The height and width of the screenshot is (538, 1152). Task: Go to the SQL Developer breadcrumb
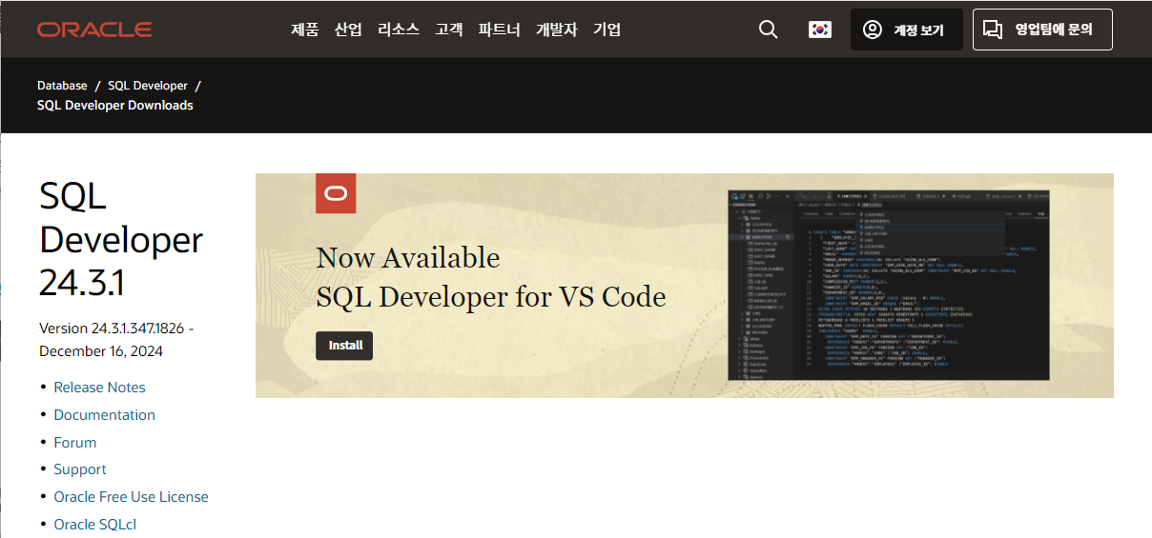point(148,86)
